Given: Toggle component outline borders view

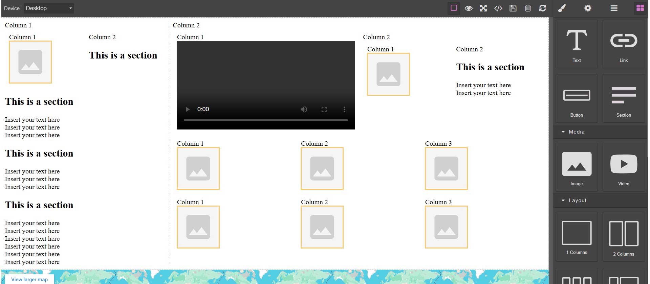Looking at the screenshot, I should pos(454,8).
